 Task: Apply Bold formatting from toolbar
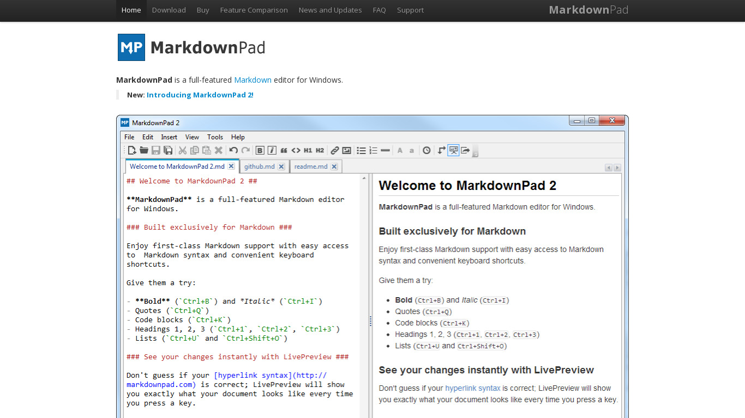tap(260, 150)
